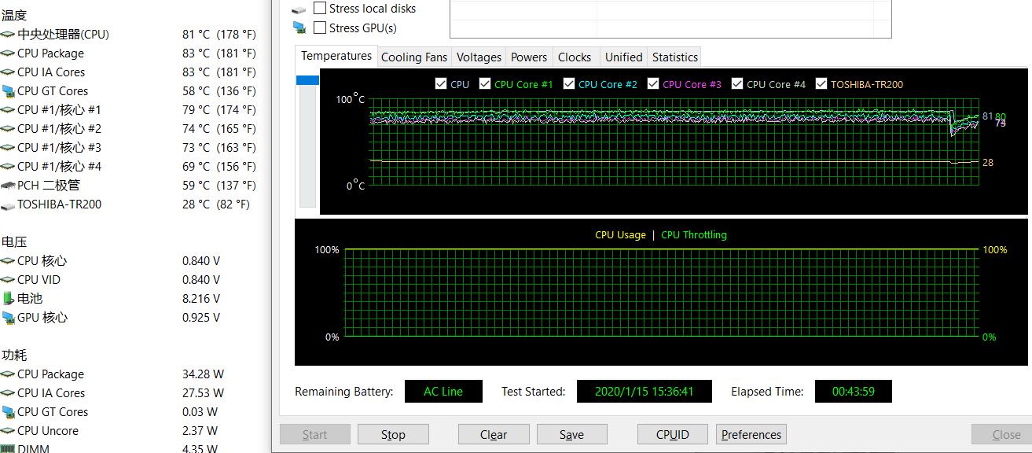Uncheck CPU Core #3 graph checkbox
The width and height of the screenshot is (1032, 453).
[653, 84]
